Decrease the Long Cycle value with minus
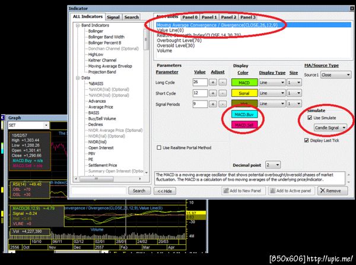Screen dimensions: 356x265 tap(223, 82)
